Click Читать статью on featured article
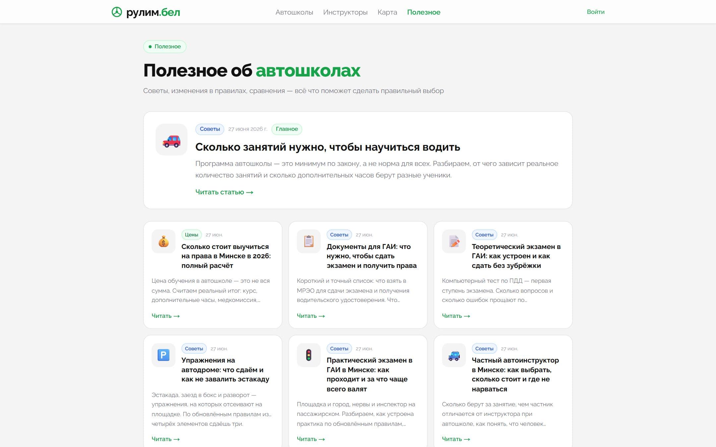716x447 pixels. click(x=224, y=192)
